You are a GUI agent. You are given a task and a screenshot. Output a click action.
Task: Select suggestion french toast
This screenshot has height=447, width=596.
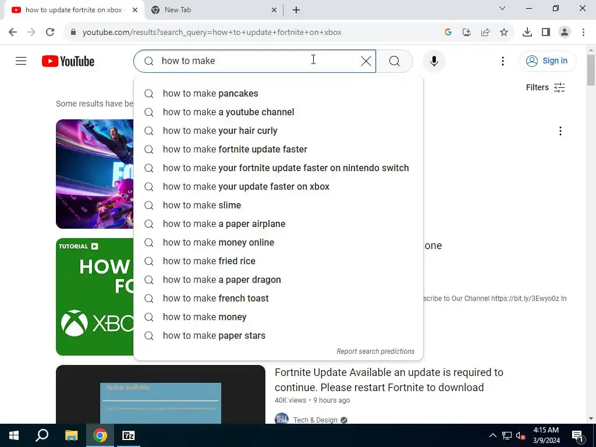278,299
